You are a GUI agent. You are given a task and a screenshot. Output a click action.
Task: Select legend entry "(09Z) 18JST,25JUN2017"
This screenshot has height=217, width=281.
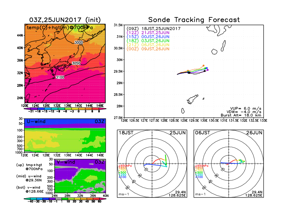point(153,29)
